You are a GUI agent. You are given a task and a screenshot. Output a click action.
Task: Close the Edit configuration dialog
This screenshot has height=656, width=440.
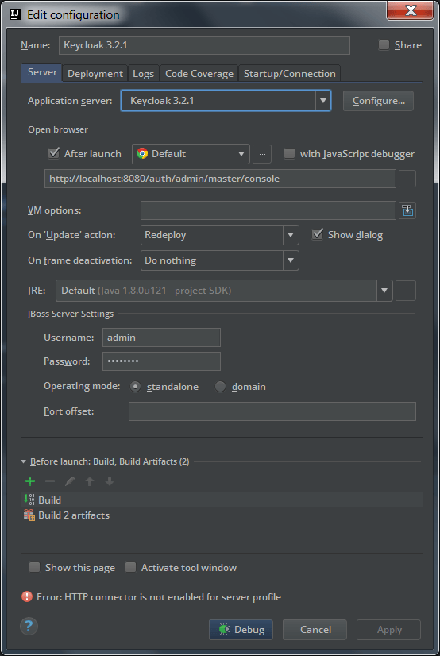click(x=411, y=11)
